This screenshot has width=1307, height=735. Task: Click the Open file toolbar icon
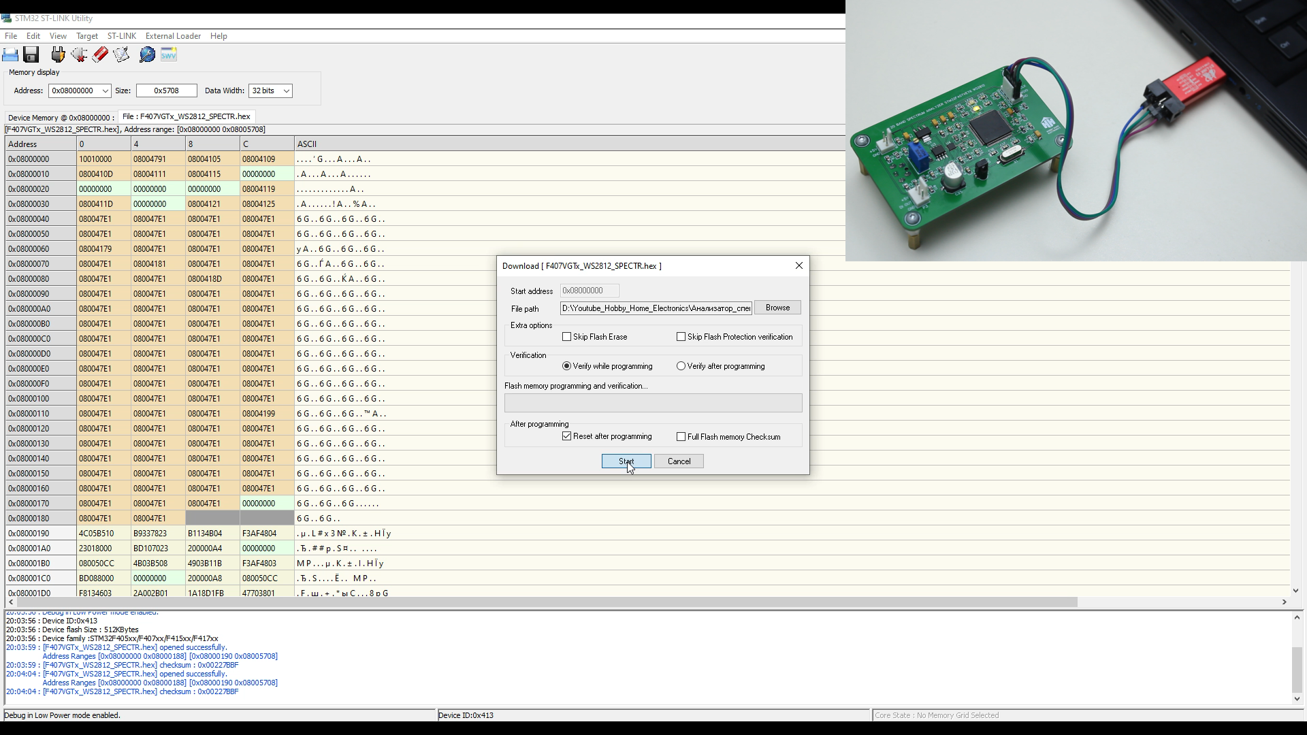click(10, 54)
